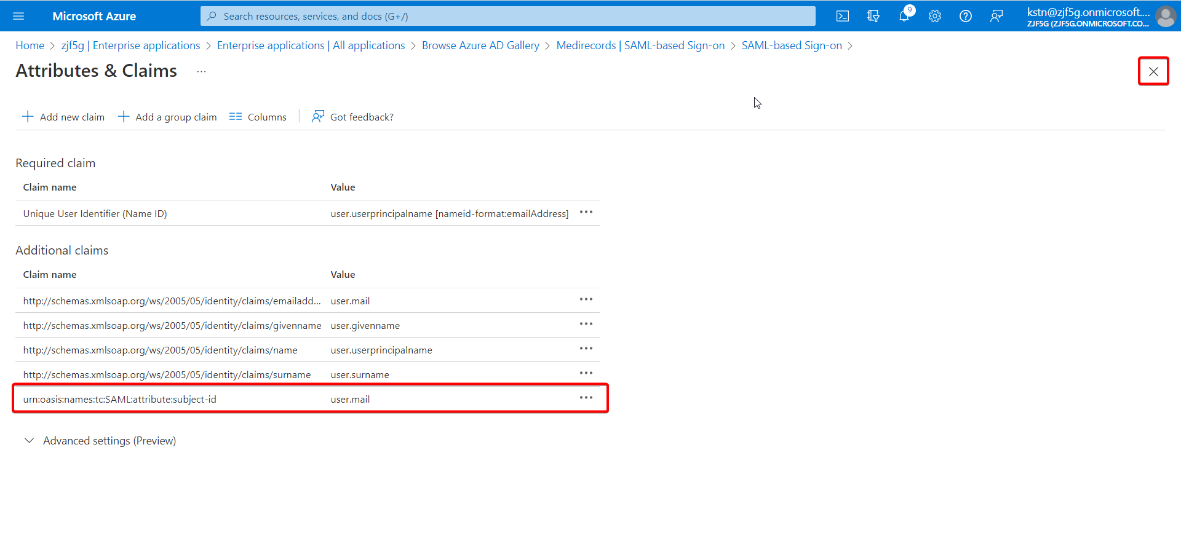
Task: Launch Cloud Shell from the top bar
Action: pos(843,16)
